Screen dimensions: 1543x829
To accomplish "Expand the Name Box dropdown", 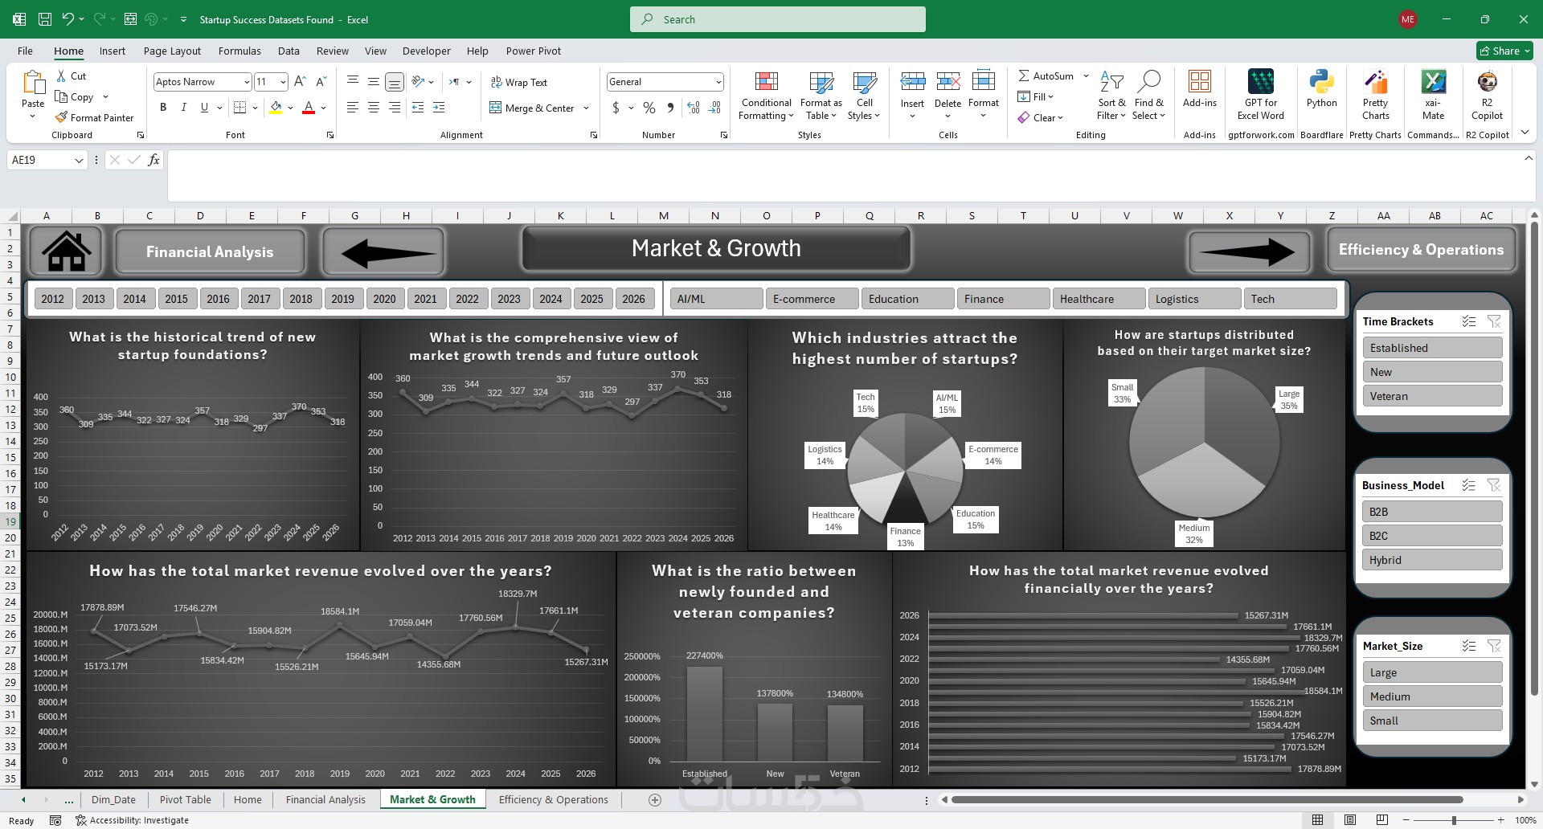I will pyautogui.click(x=79, y=161).
